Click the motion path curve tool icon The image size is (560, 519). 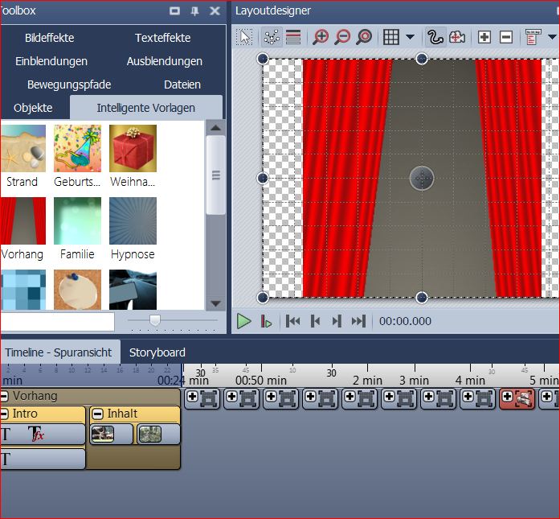pyautogui.click(x=435, y=37)
